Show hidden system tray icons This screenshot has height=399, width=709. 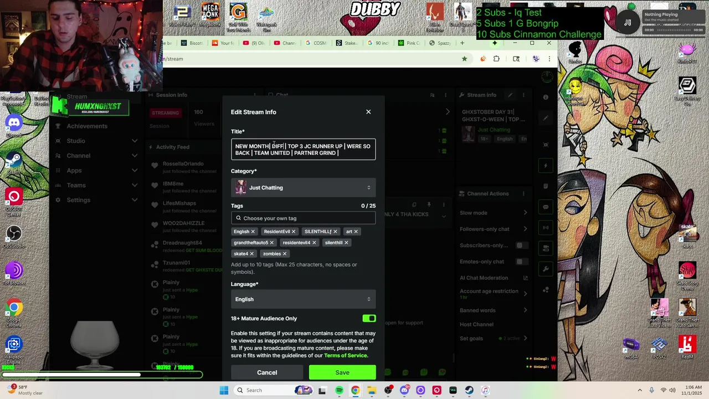coord(640,390)
